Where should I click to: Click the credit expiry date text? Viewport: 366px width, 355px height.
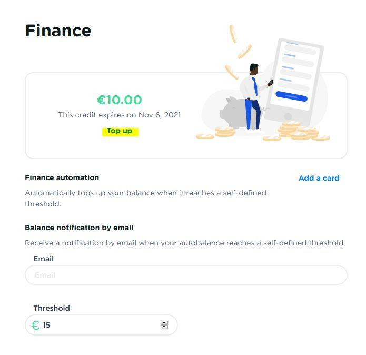pos(120,115)
